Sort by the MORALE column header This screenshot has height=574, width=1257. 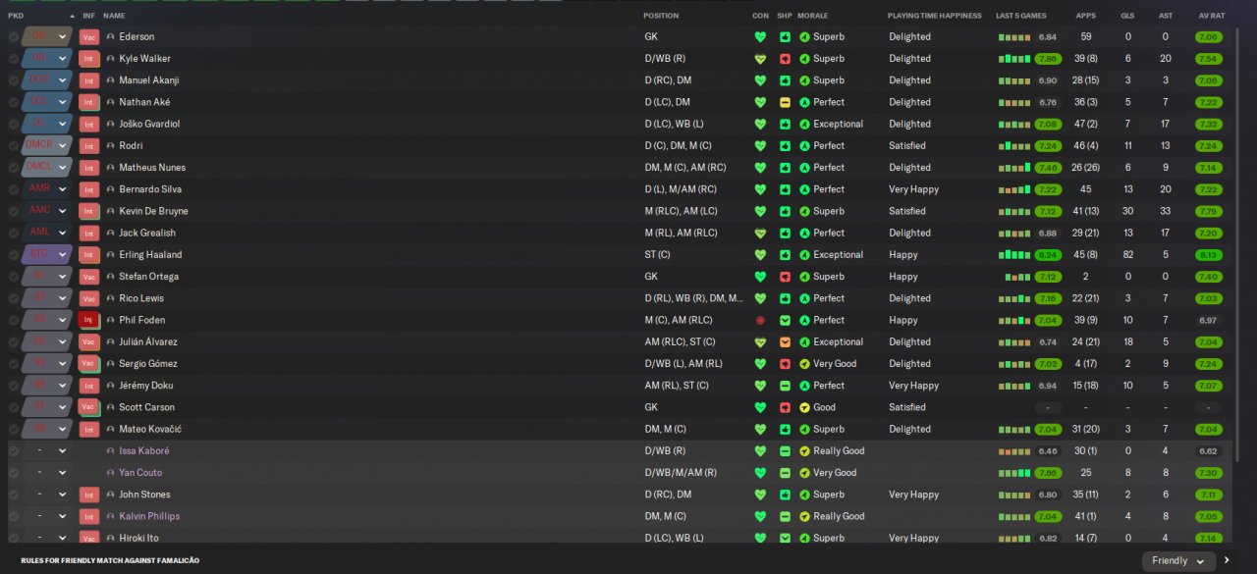[812, 16]
